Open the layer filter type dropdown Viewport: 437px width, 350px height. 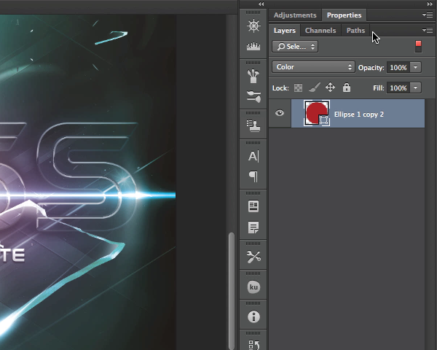pos(295,46)
